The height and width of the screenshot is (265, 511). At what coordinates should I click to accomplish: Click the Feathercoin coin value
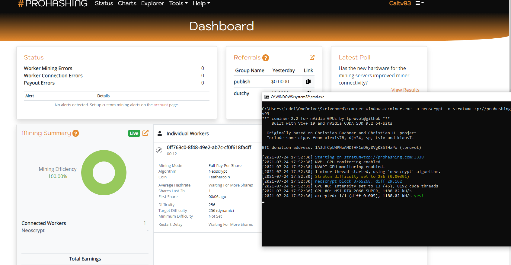(x=219, y=177)
